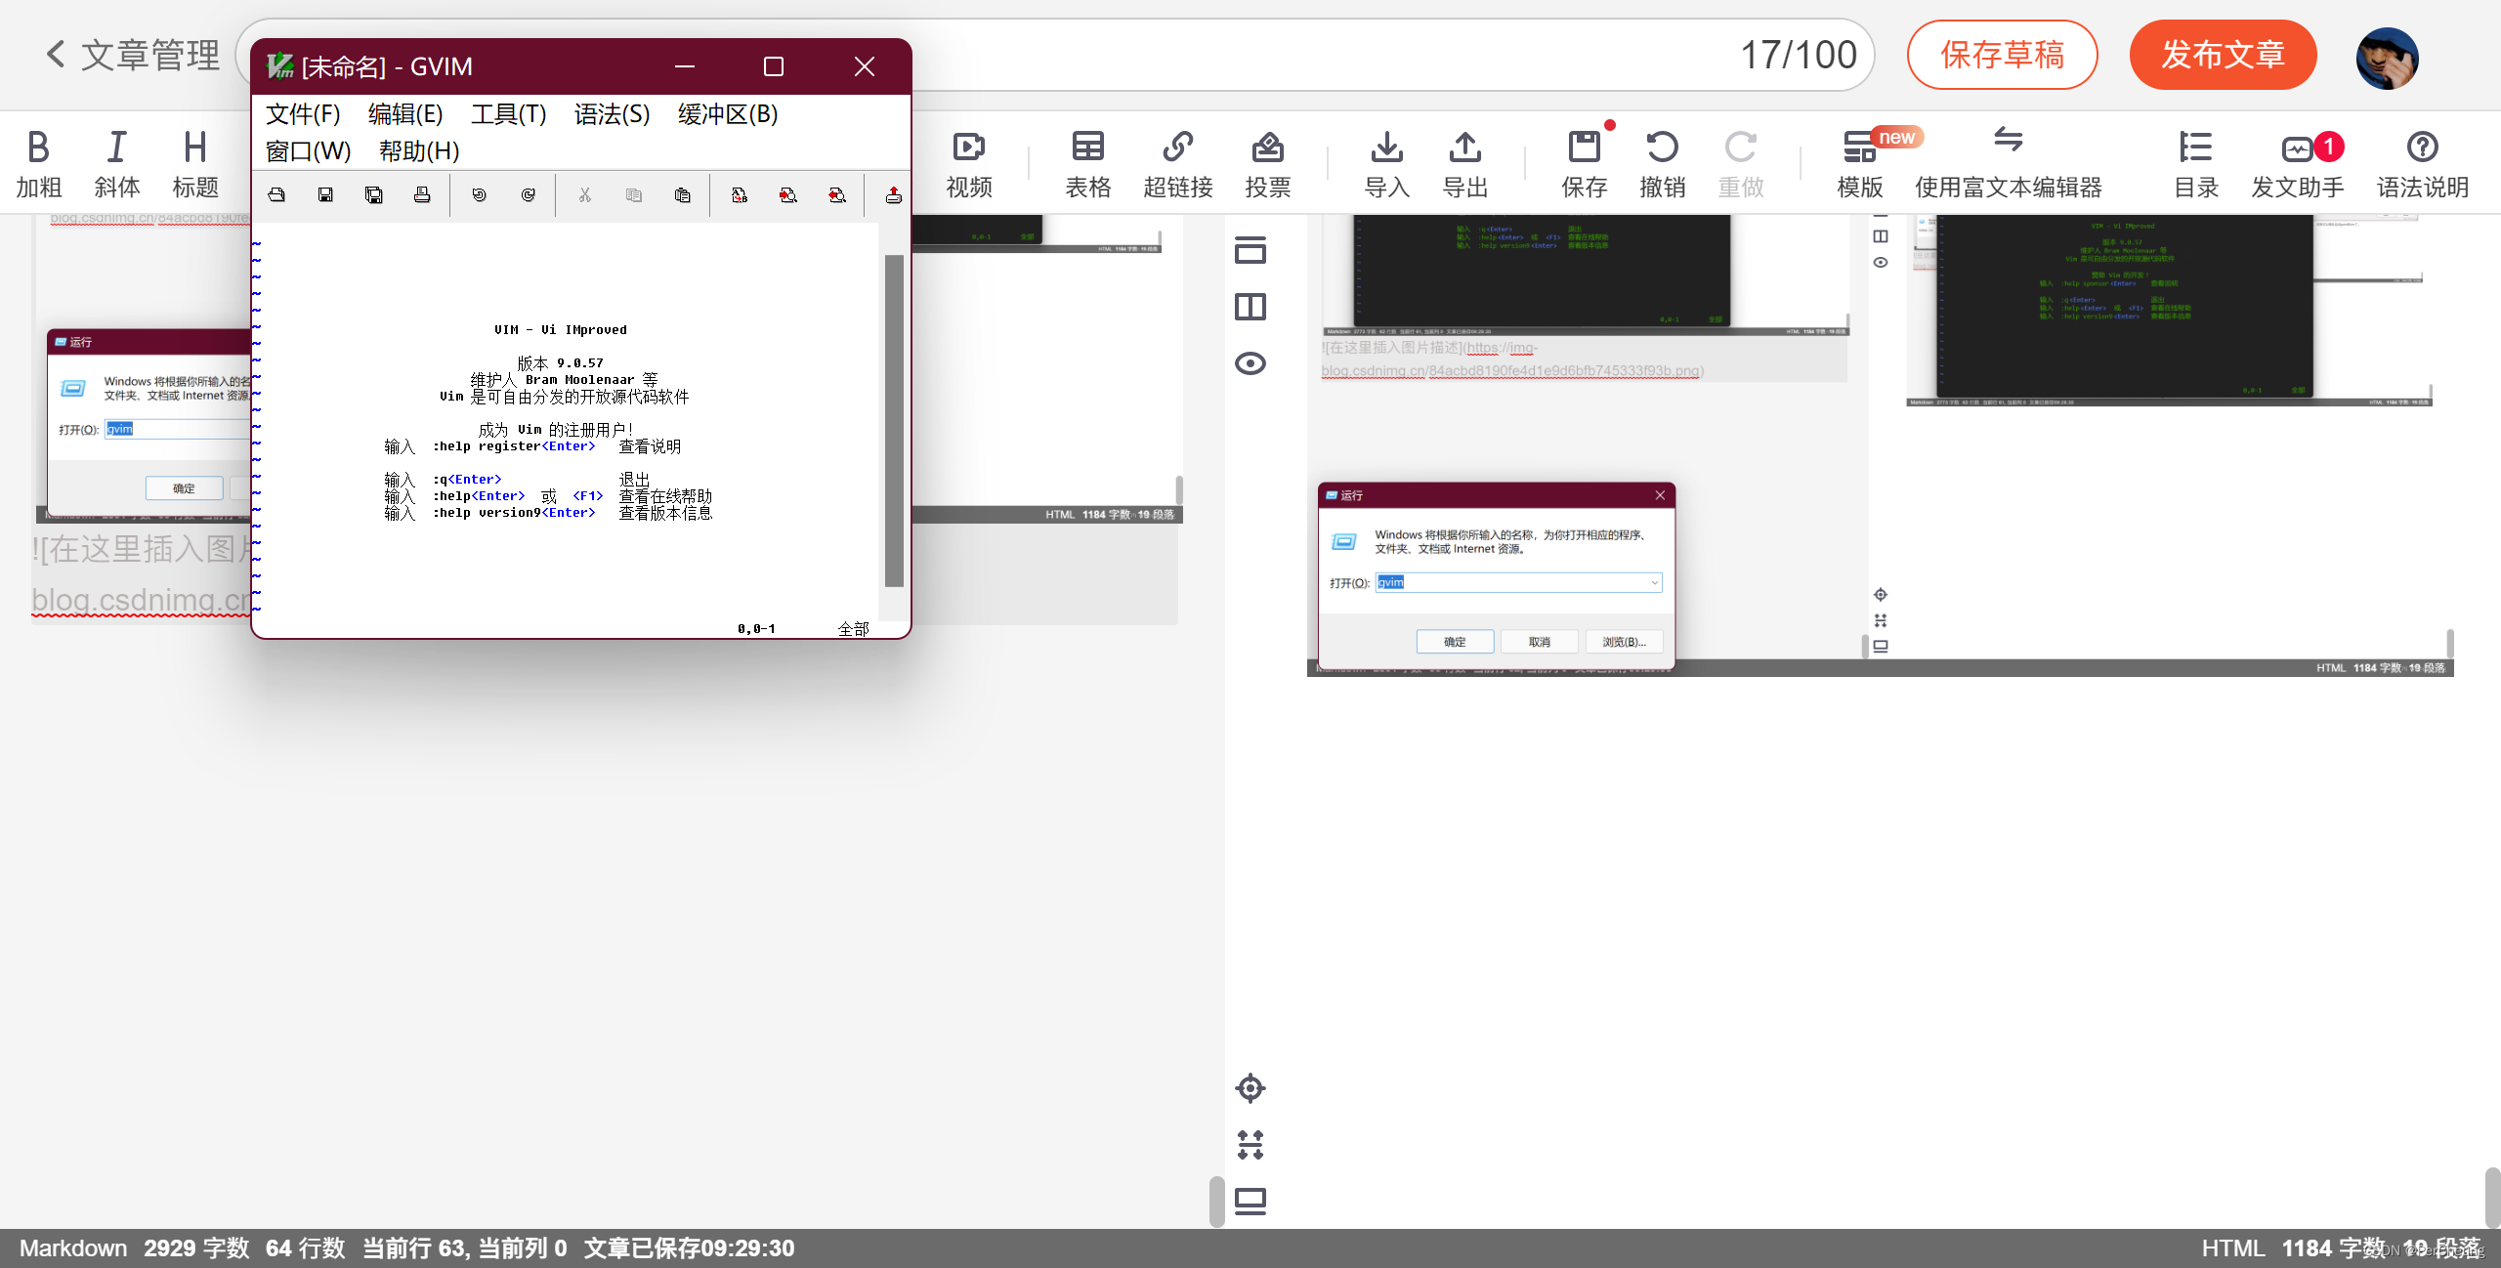Save the buffer using GVIM's save icon

325,194
